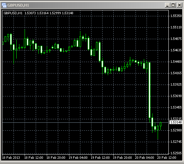Click time axis label 18 Feb 2013
The image size is (184, 164).
(11, 158)
